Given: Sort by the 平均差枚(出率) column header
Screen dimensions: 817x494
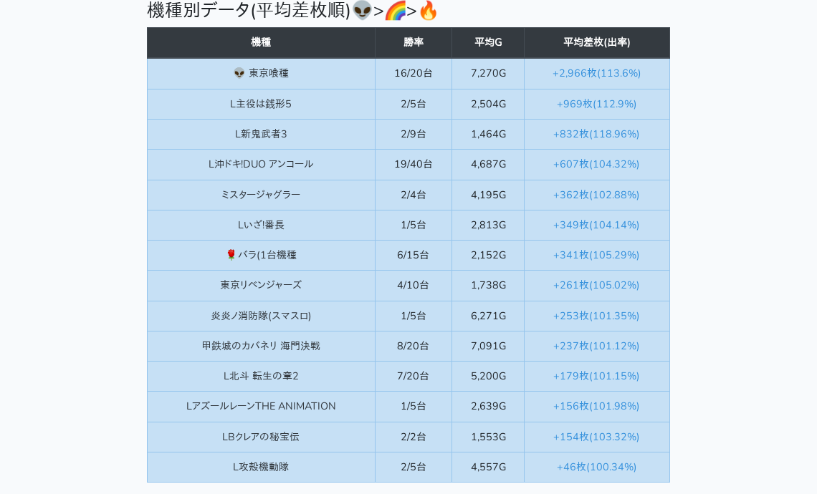Looking at the screenshot, I should pyautogui.click(x=596, y=43).
